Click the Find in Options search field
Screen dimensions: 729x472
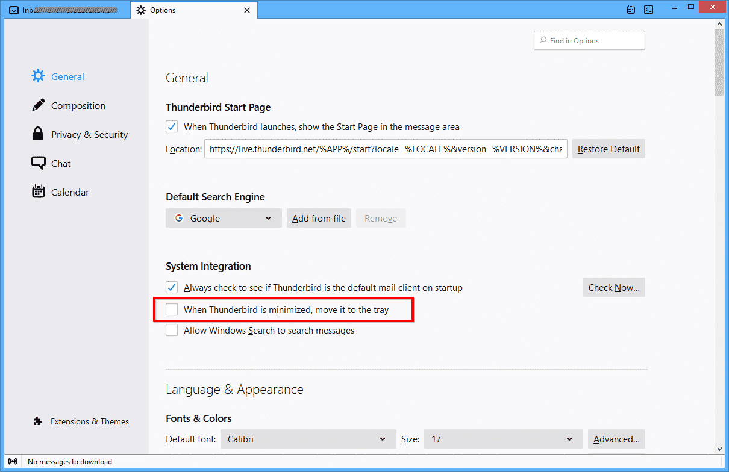[x=589, y=40]
